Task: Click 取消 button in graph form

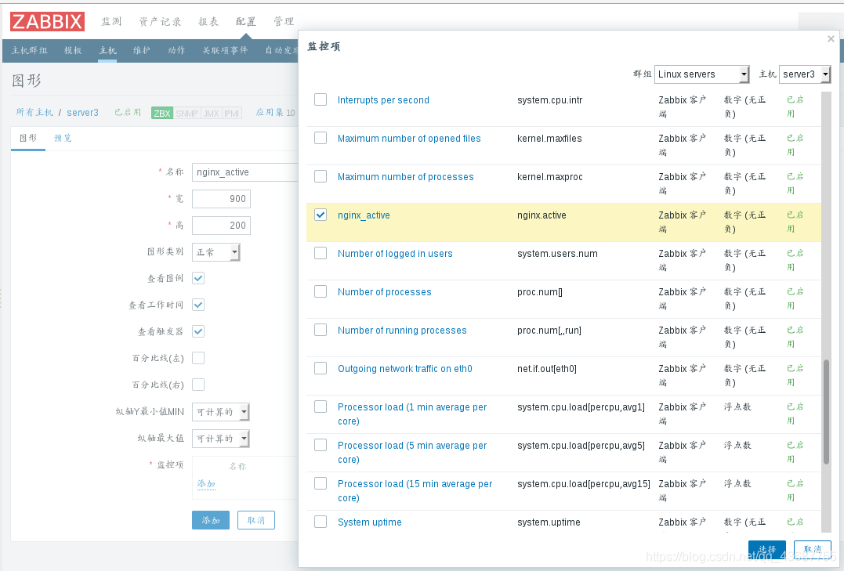Action: click(256, 520)
